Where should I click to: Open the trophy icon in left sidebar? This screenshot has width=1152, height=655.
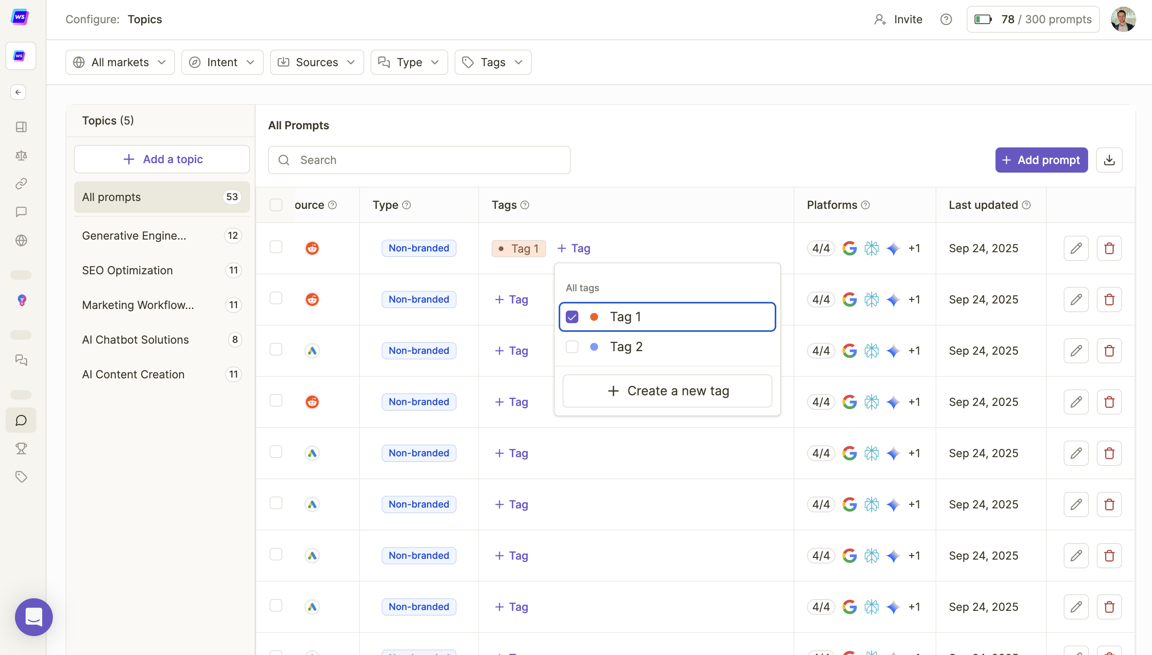point(21,448)
